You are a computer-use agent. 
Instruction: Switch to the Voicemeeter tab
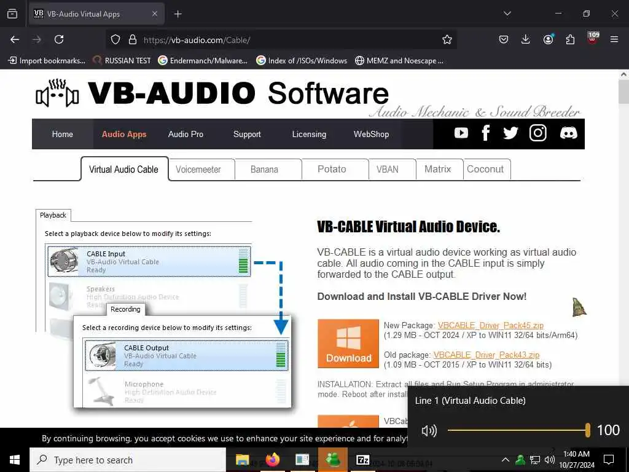point(201,169)
